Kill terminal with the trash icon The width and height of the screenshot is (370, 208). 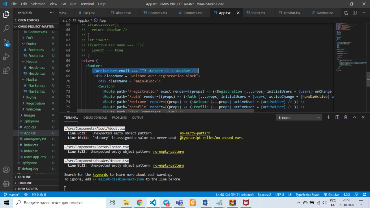(346, 117)
